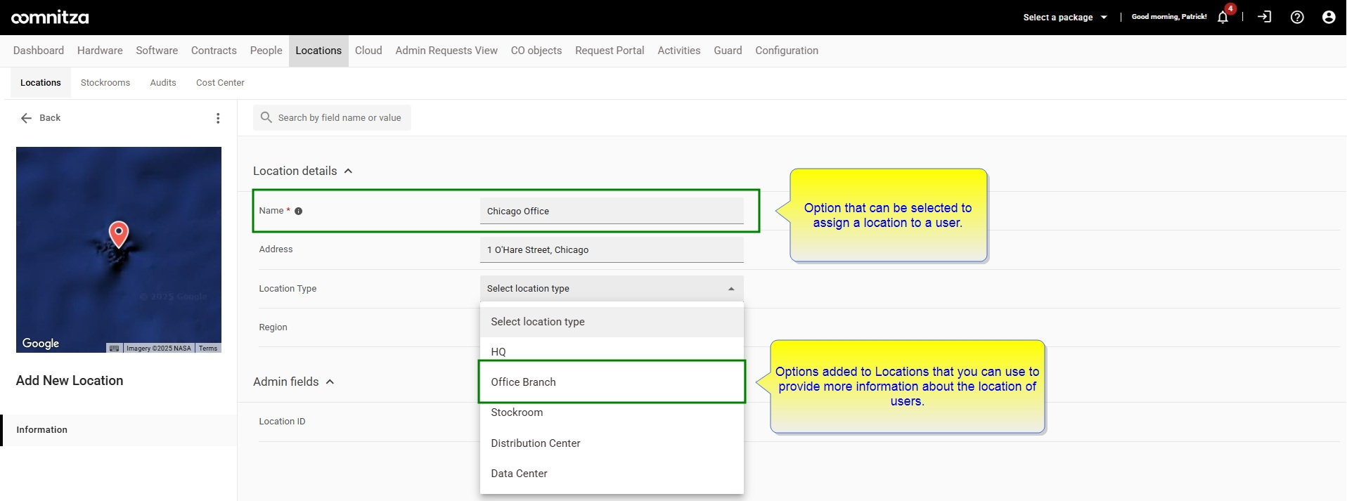Click the Google logo on map
1347x501 pixels.
[x=41, y=343]
